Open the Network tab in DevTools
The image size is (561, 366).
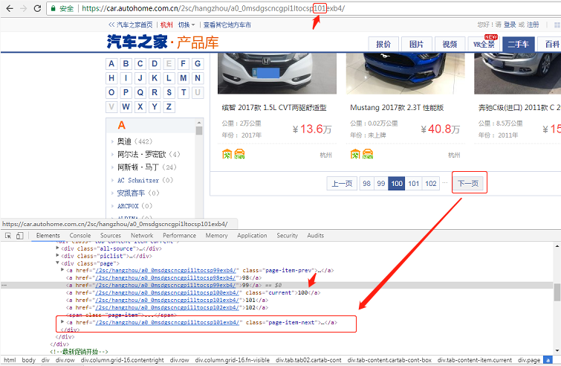(141, 235)
